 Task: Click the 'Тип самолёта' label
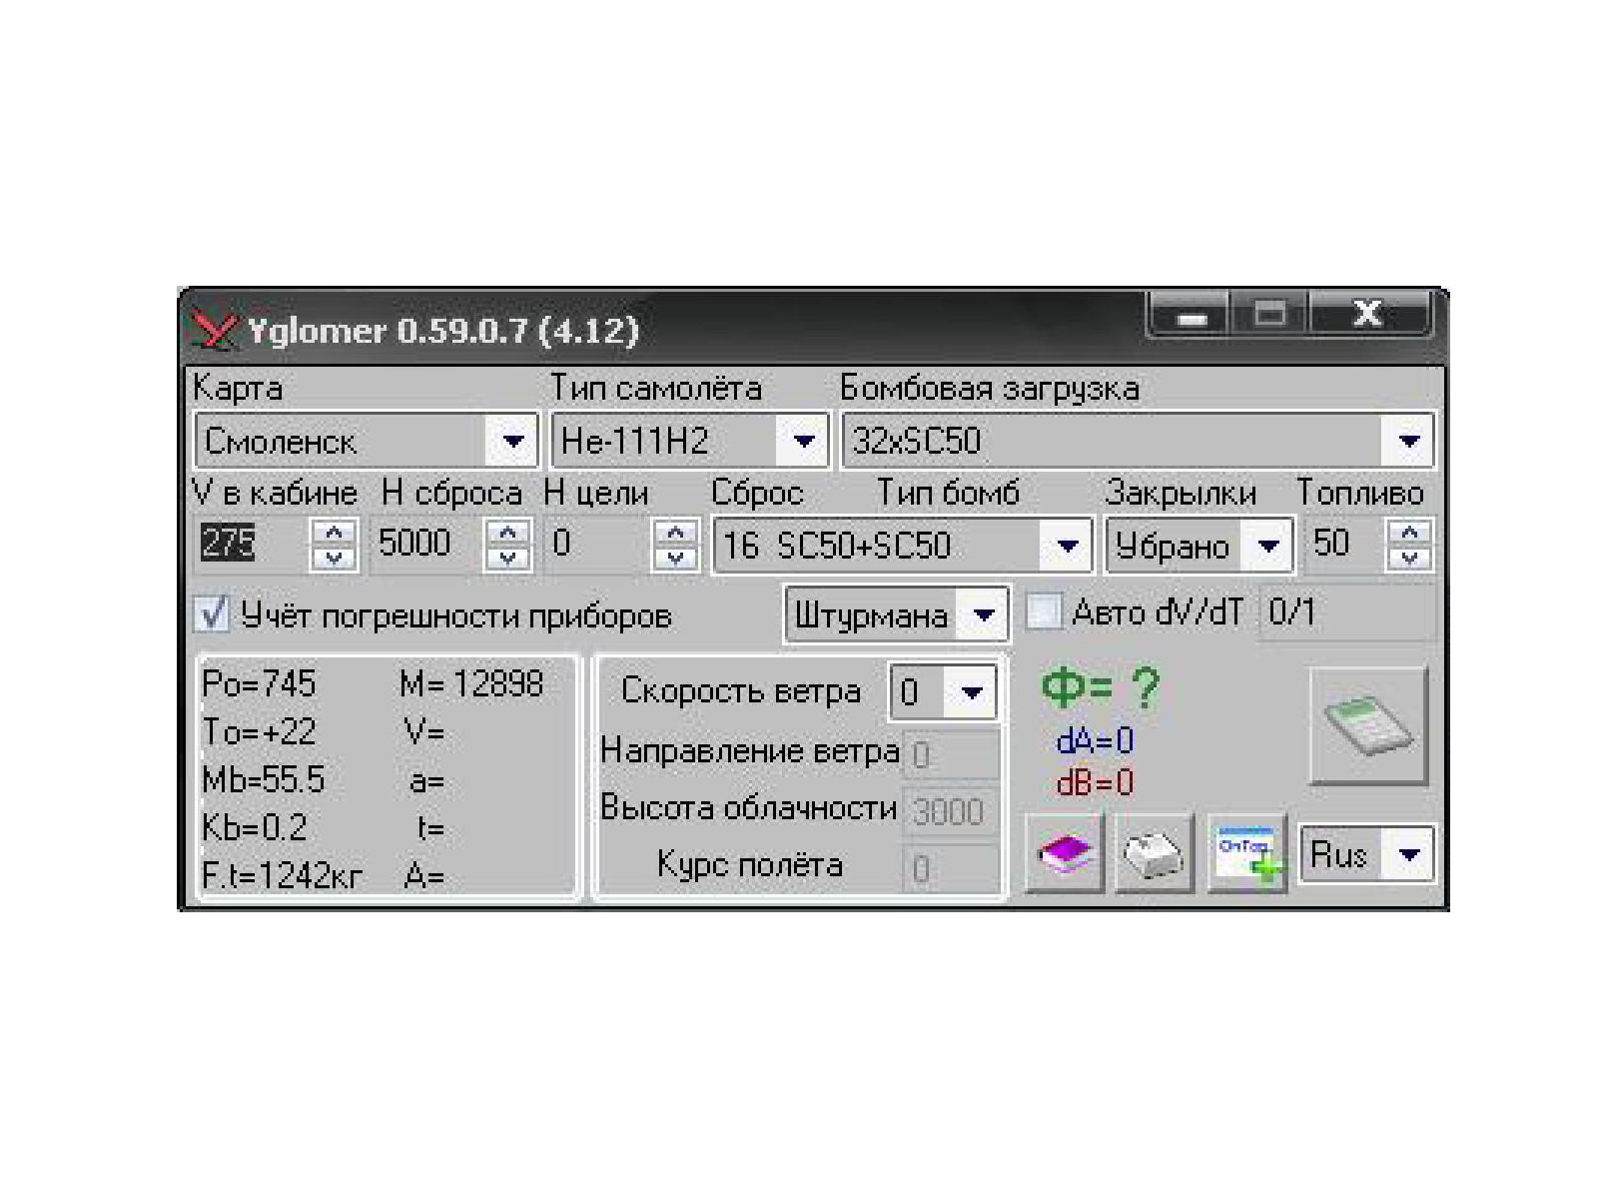(x=656, y=388)
